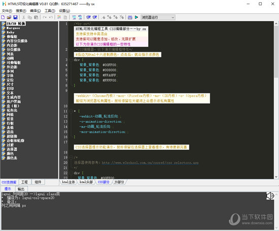Open the 工具 menu
The height and width of the screenshot is (231, 279).
point(50,11)
